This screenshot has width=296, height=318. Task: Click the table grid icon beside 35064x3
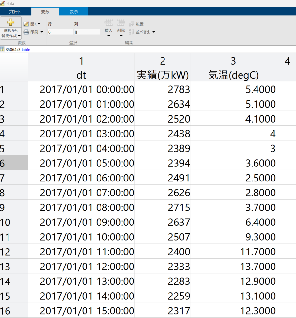click(x=2, y=49)
